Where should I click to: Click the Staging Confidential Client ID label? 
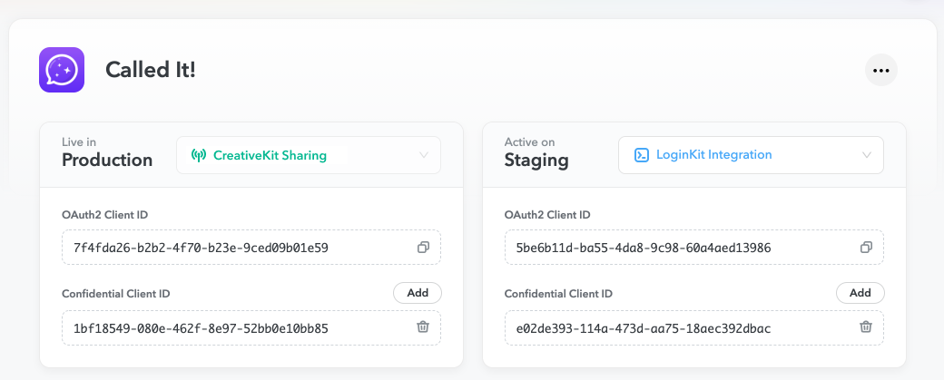click(x=559, y=294)
